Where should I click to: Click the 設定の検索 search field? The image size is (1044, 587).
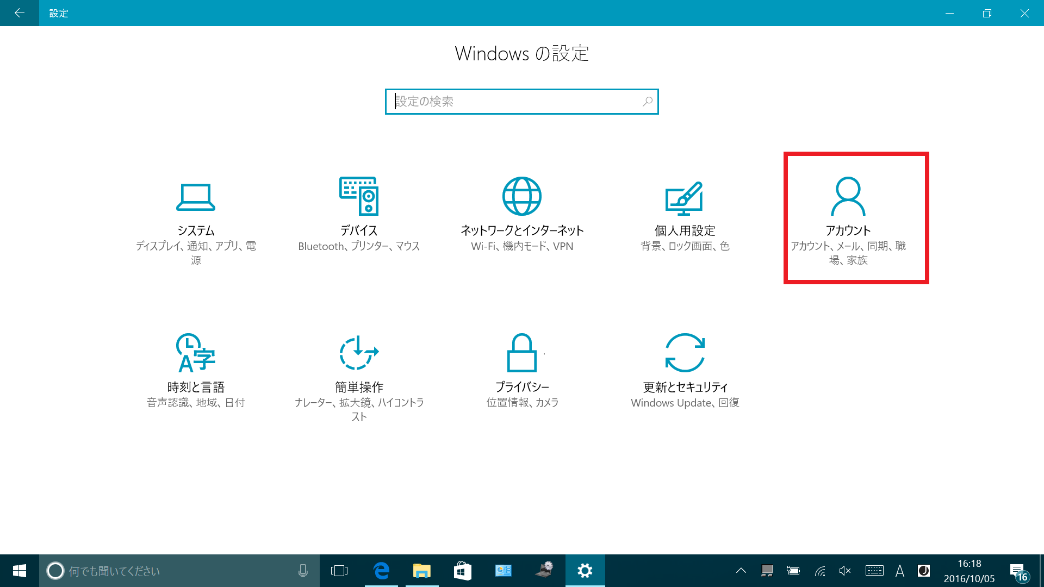pos(522,102)
